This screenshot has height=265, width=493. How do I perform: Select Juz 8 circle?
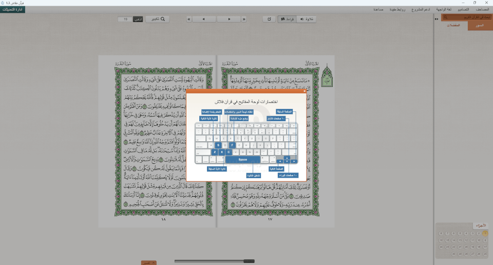441,233
